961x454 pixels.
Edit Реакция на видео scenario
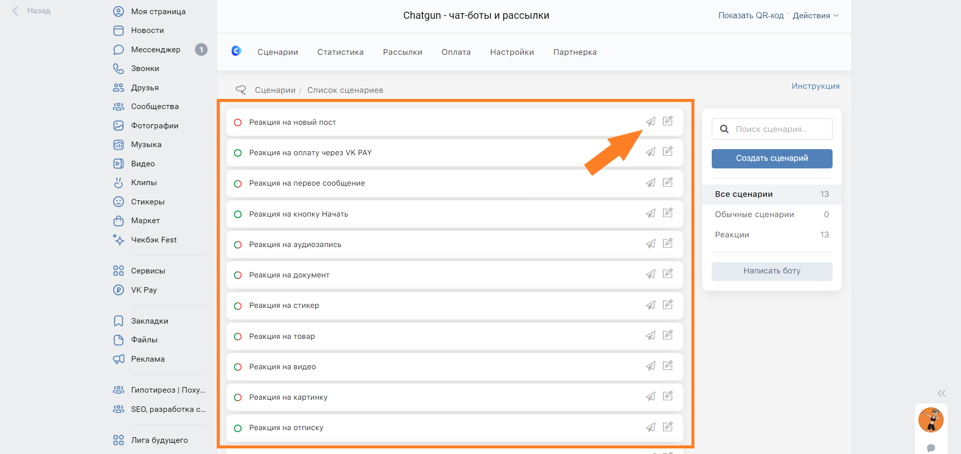[668, 365]
